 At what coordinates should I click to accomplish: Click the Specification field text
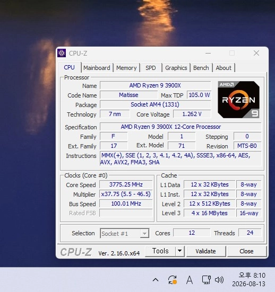(x=181, y=127)
